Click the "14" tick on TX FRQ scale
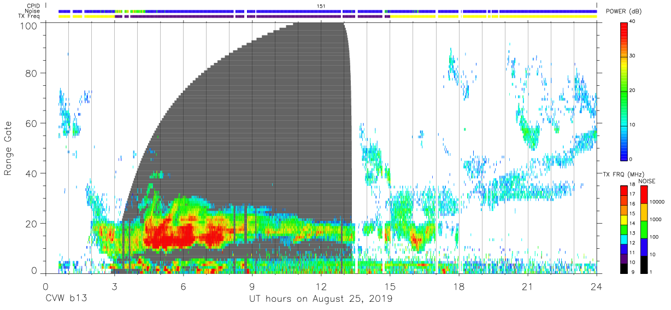Screen dimensions: 671x310 pyautogui.click(x=633, y=223)
